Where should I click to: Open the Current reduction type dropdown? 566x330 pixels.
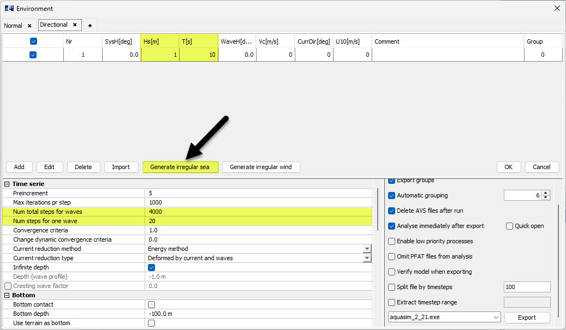click(x=367, y=258)
